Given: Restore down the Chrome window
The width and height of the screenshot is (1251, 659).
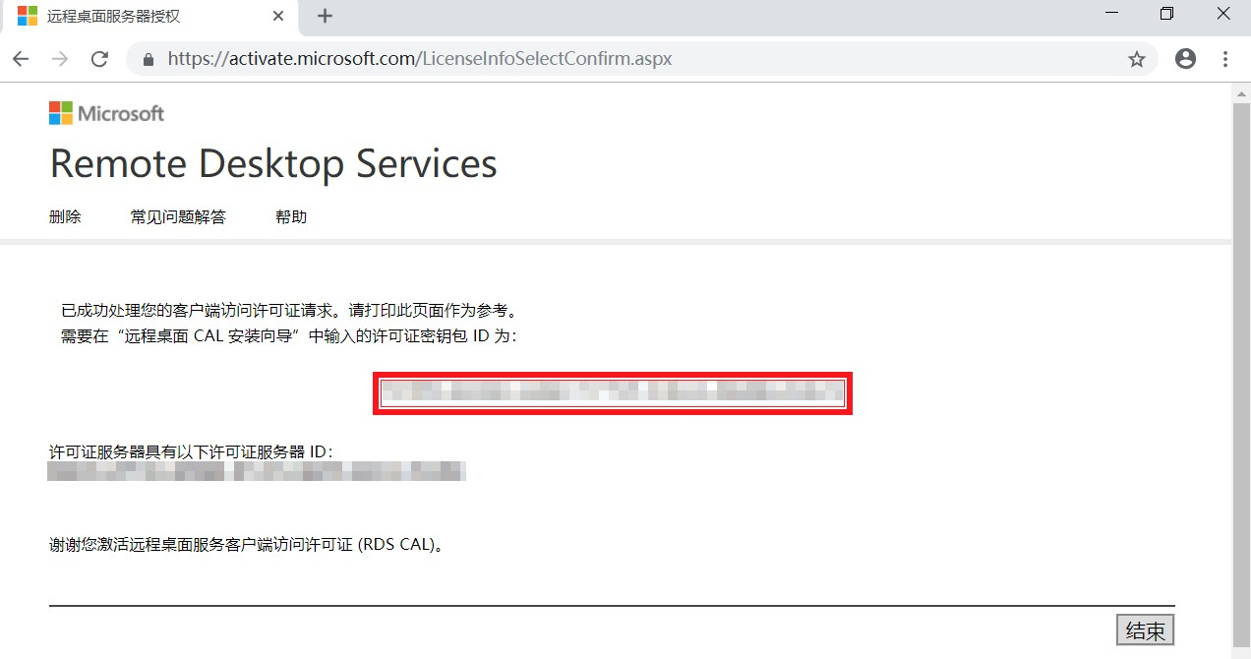Looking at the screenshot, I should tap(1166, 15).
